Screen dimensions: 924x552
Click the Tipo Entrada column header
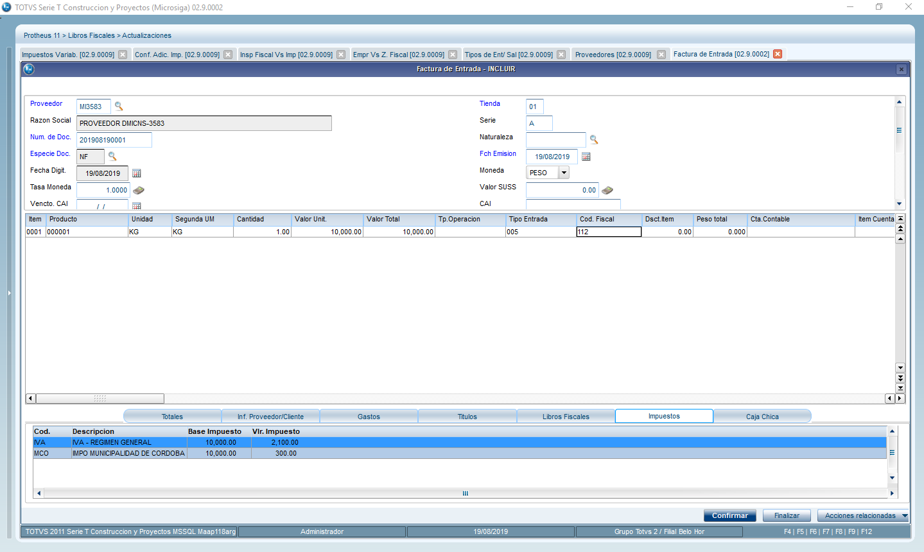click(x=542, y=219)
